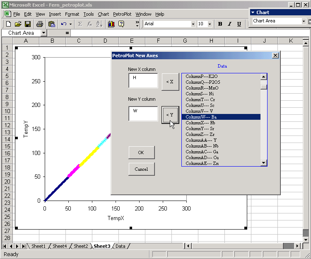The width and height of the screenshot is (311, 259).
Task: Open the View menu
Action: tap(40, 14)
